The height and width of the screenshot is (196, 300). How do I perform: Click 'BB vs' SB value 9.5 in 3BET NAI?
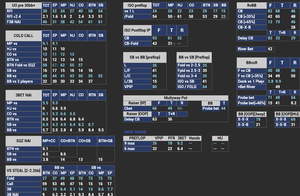pyautogui.click(x=101, y=130)
